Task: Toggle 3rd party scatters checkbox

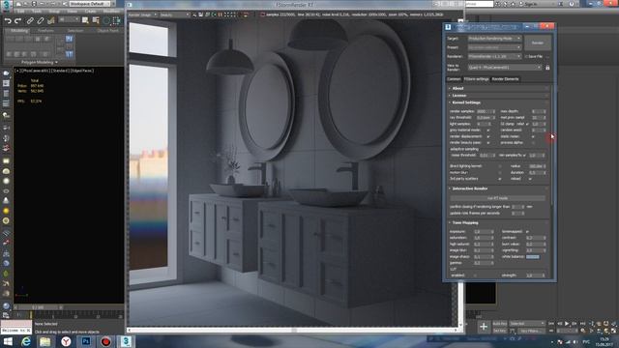Action: click(x=500, y=179)
